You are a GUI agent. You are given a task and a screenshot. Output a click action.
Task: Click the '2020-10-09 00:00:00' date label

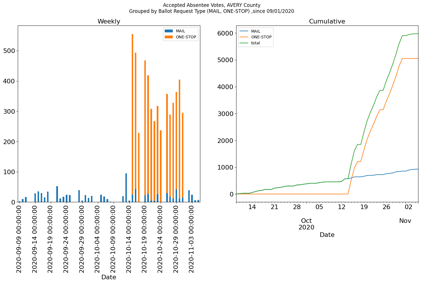(113, 239)
